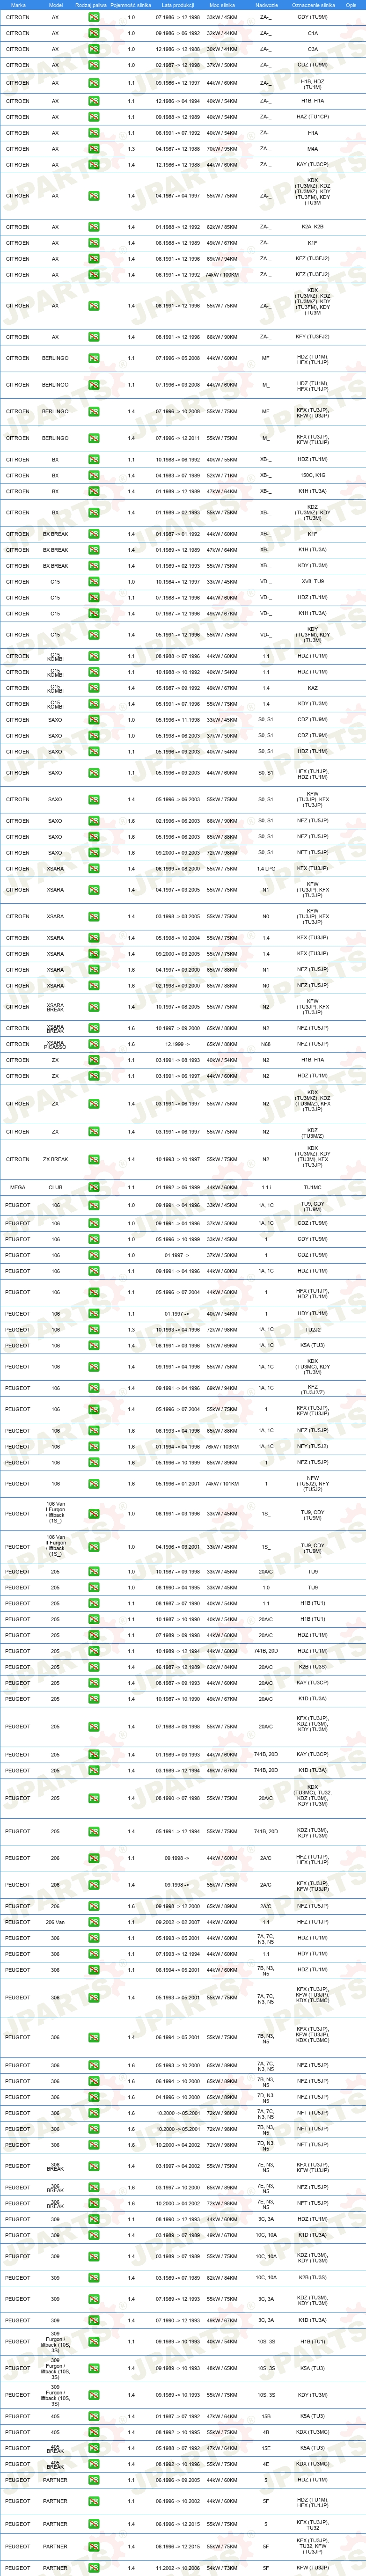This screenshot has height=2576, width=366.
Task: Click fuel icon in MEGA CLUB row
Action: pyautogui.click(x=94, y=1188)
